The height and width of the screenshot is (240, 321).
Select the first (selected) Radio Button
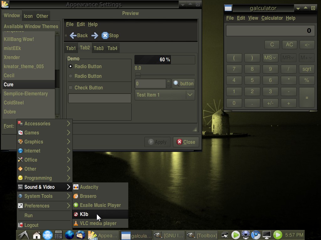(x=71, y=66)
